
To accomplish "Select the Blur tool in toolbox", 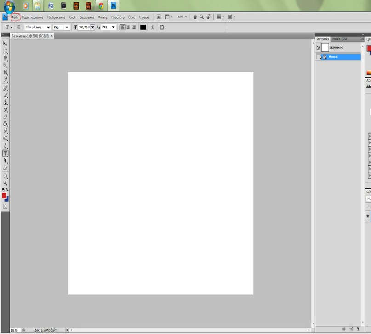I will pos(5,131).
